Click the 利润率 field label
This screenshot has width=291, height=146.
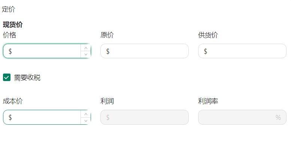208,101
